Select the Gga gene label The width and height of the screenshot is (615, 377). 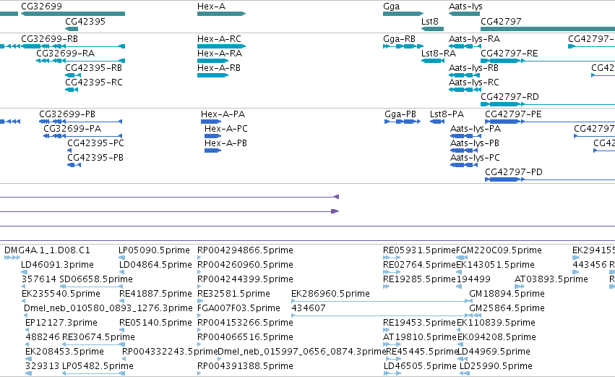point(392,7)
